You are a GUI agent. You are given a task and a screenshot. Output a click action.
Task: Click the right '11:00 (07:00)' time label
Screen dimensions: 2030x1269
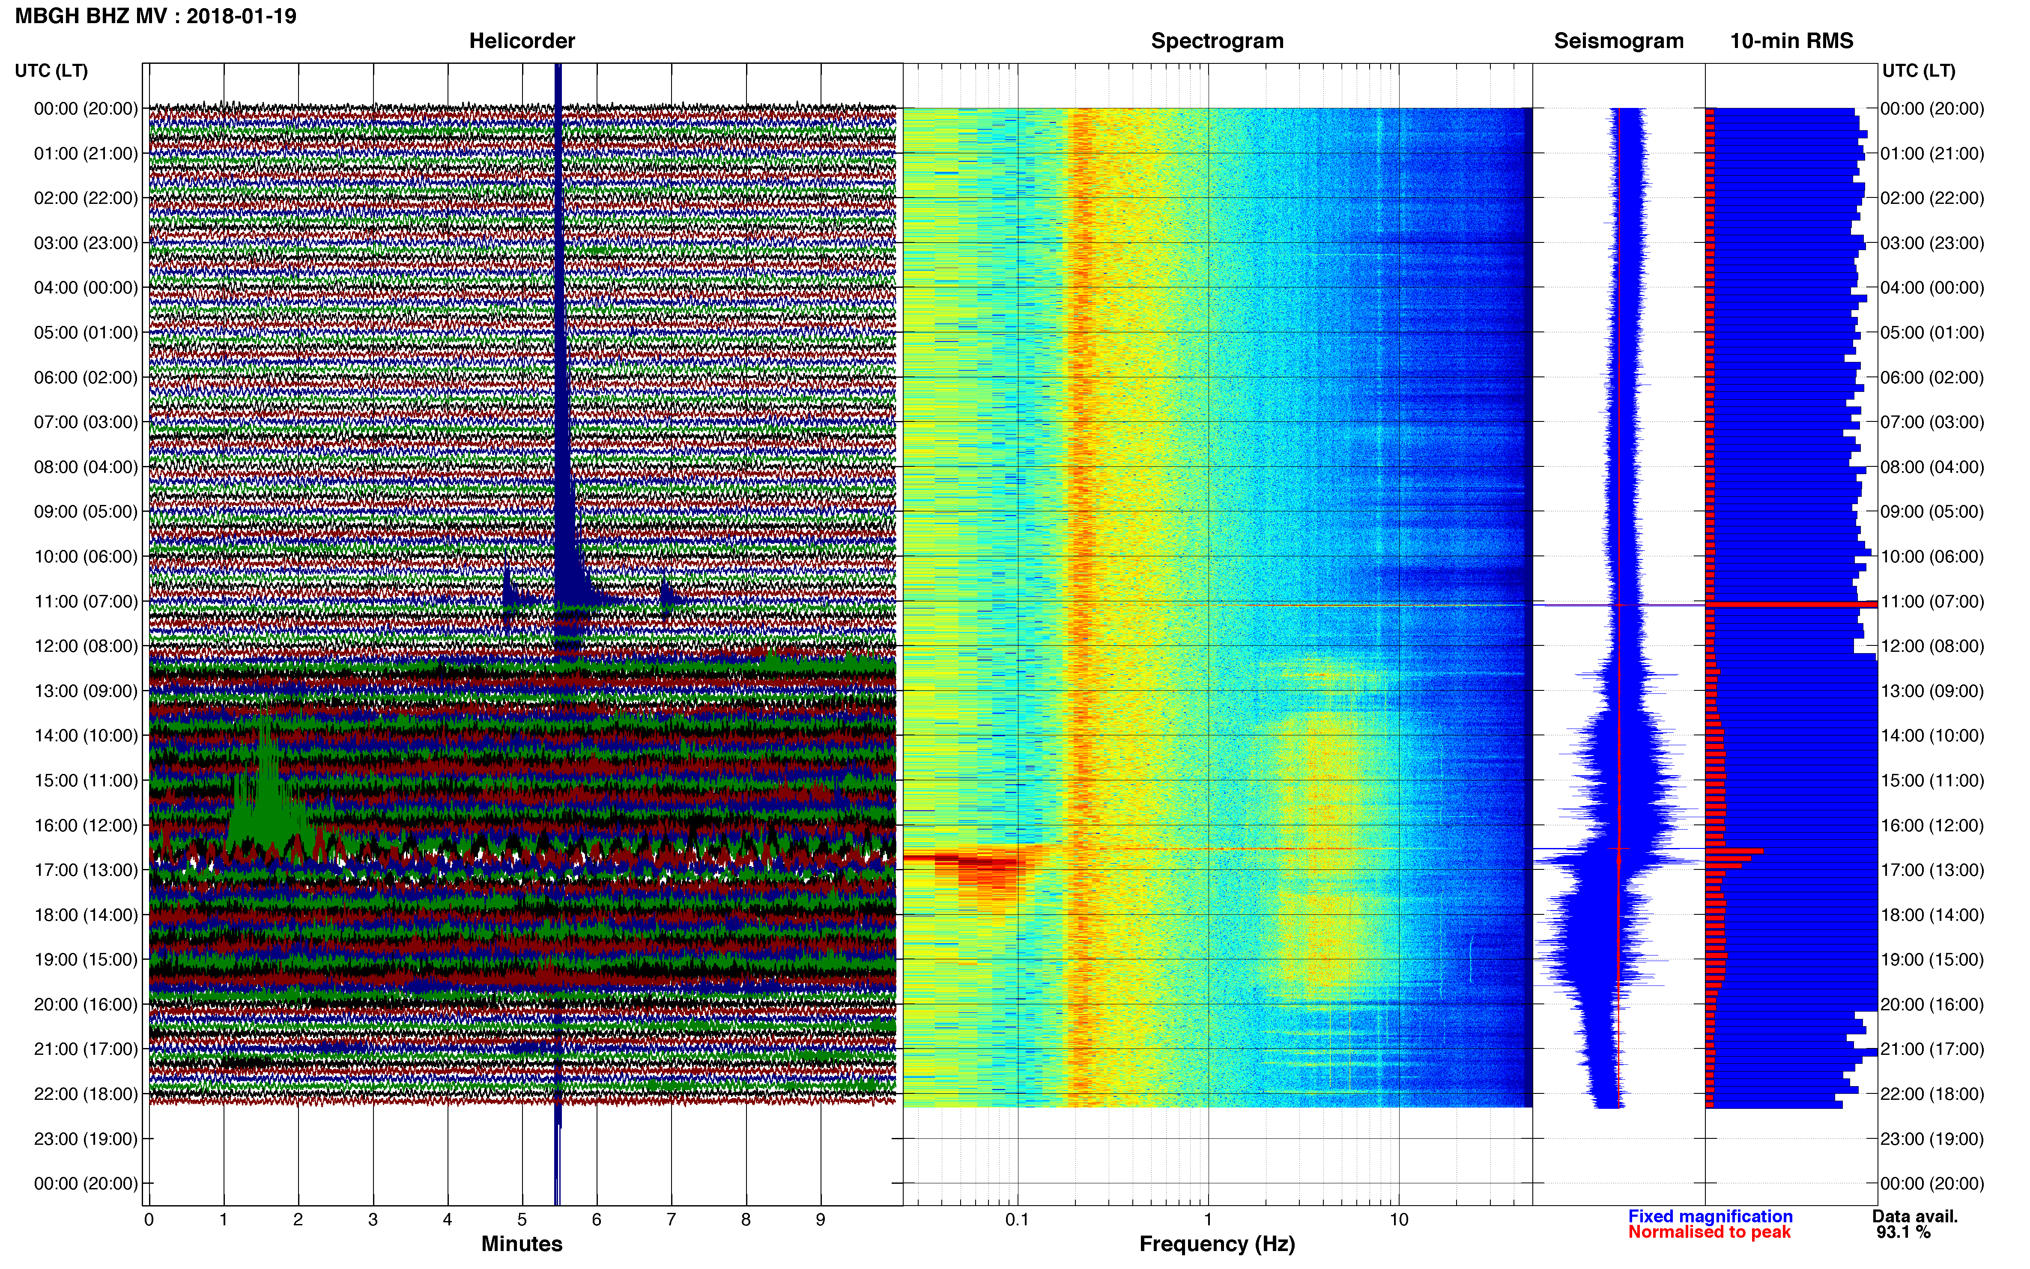tap(1933, 602)
